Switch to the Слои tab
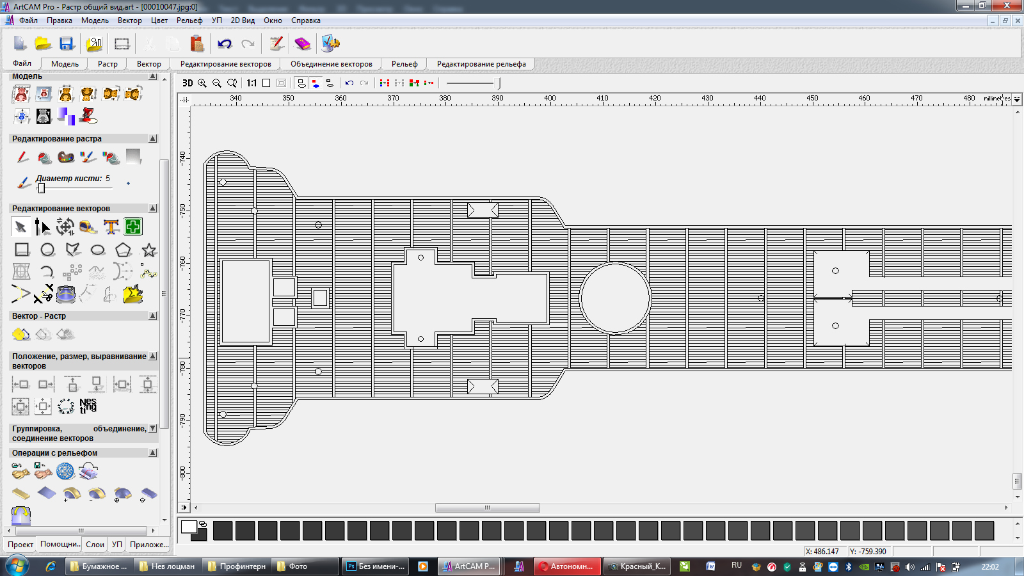The image size is (1024, 576). point(95,545)
